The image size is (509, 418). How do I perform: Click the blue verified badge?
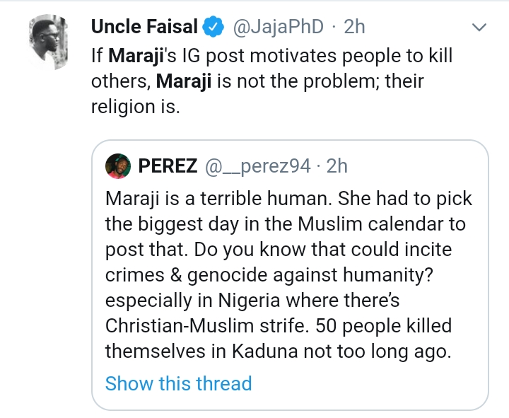211,28
